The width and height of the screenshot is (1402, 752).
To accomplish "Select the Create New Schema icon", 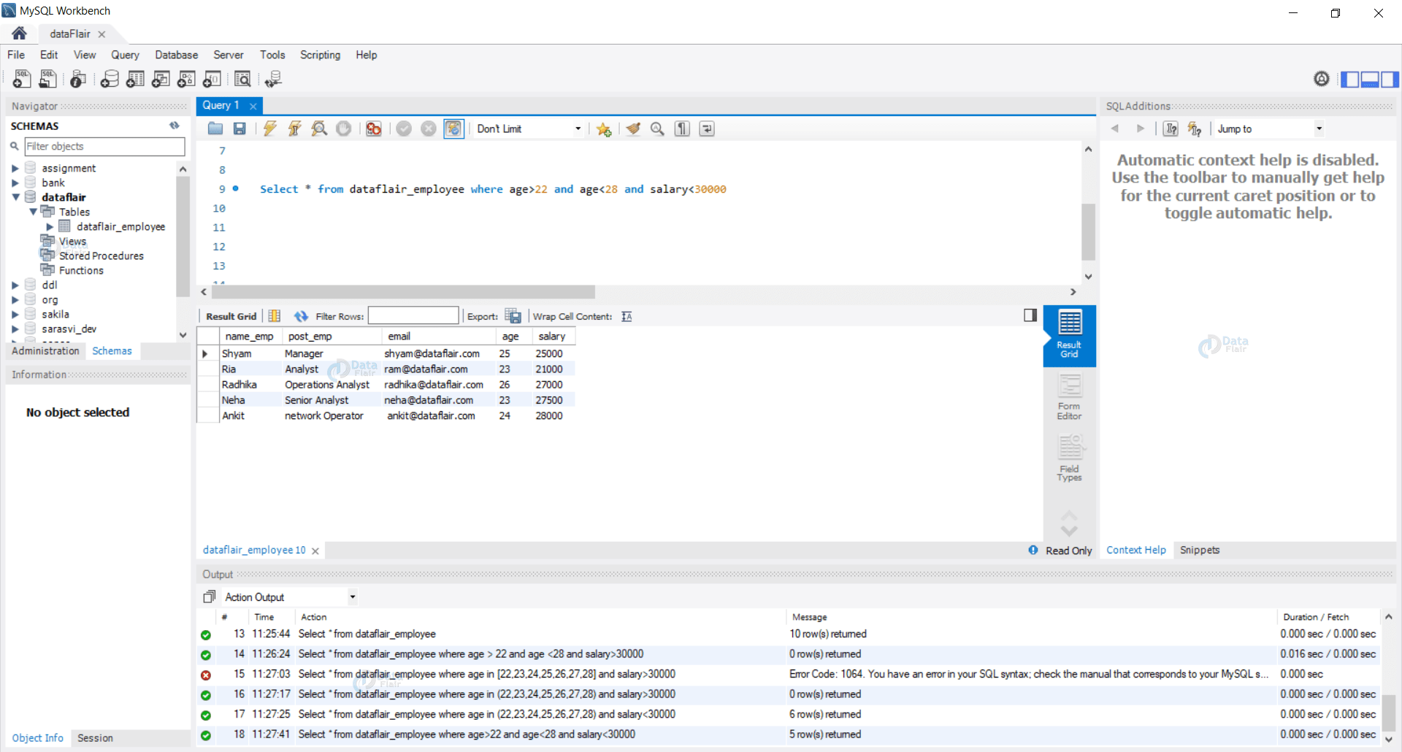I will [110, 79].
